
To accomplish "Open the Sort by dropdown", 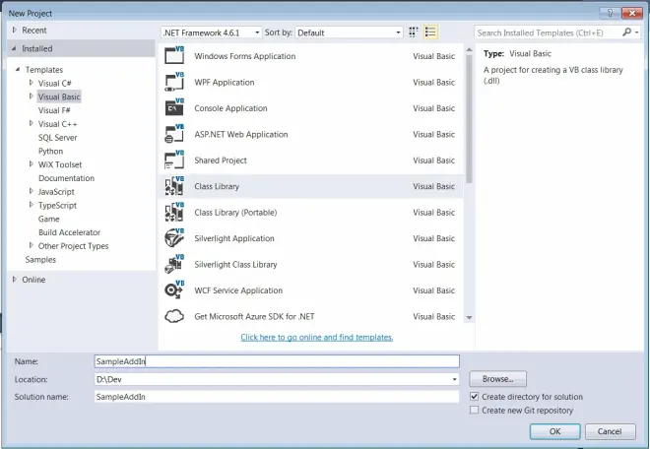I will tap(349, 32).
